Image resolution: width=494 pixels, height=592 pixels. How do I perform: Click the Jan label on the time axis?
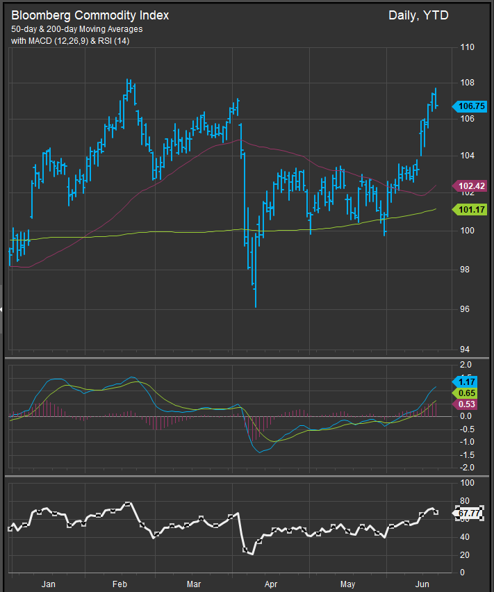[x=49, y=584]
